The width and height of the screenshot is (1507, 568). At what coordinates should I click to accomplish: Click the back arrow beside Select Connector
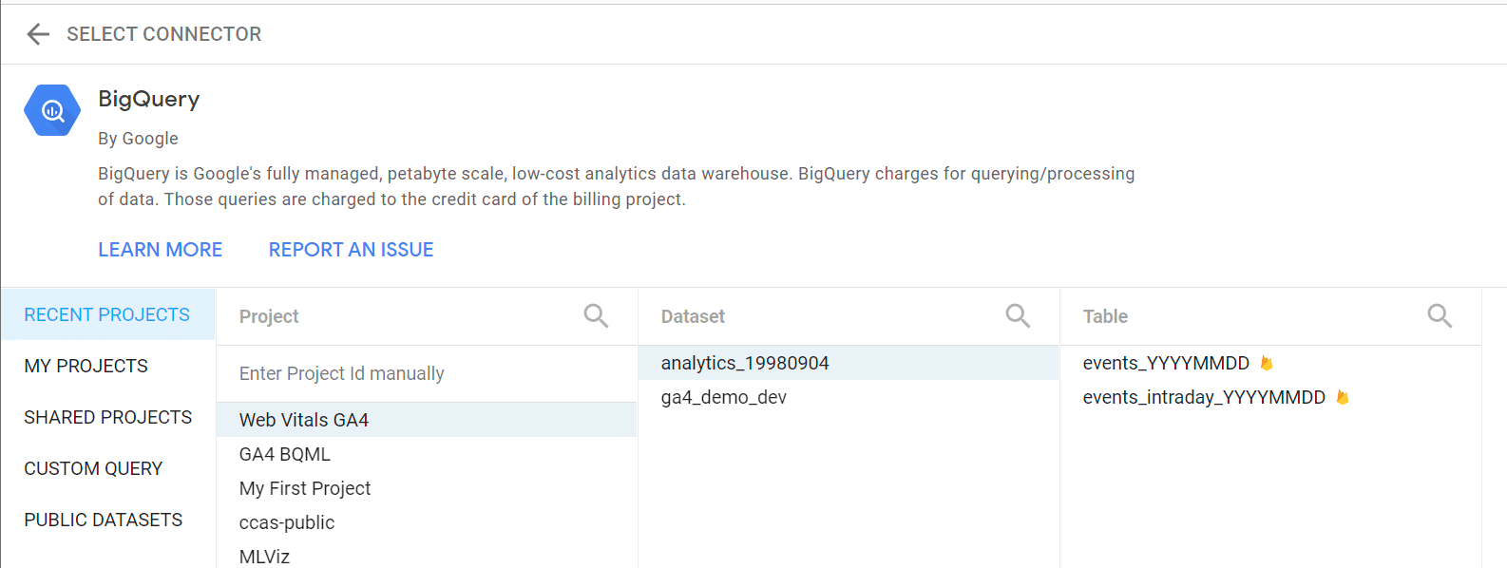click(38, 34)
